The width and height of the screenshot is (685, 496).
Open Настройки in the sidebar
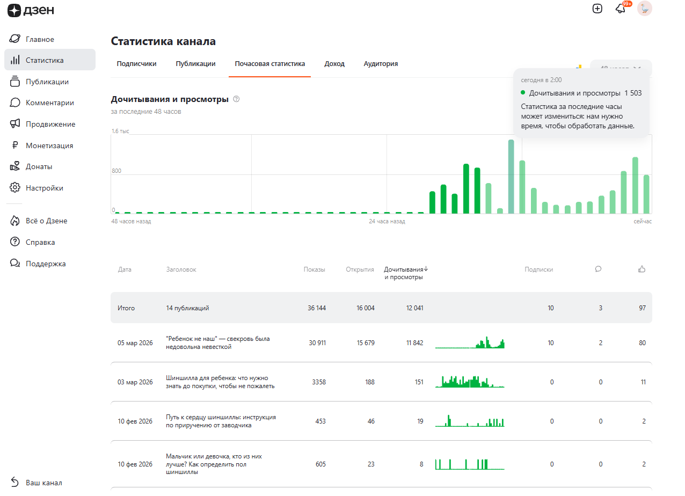44,188
